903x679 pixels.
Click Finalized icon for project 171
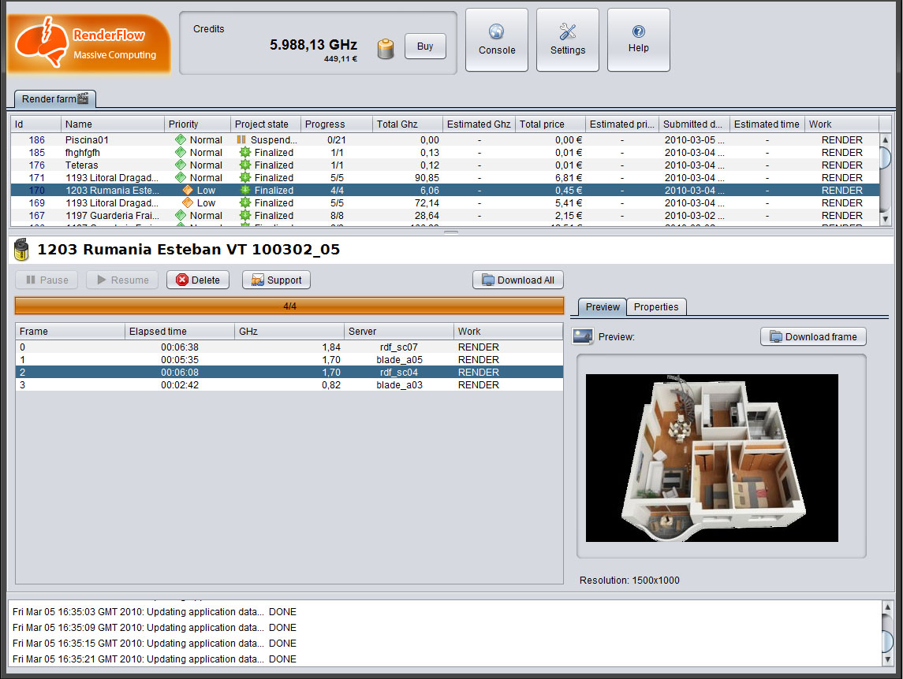pos(244,177)
